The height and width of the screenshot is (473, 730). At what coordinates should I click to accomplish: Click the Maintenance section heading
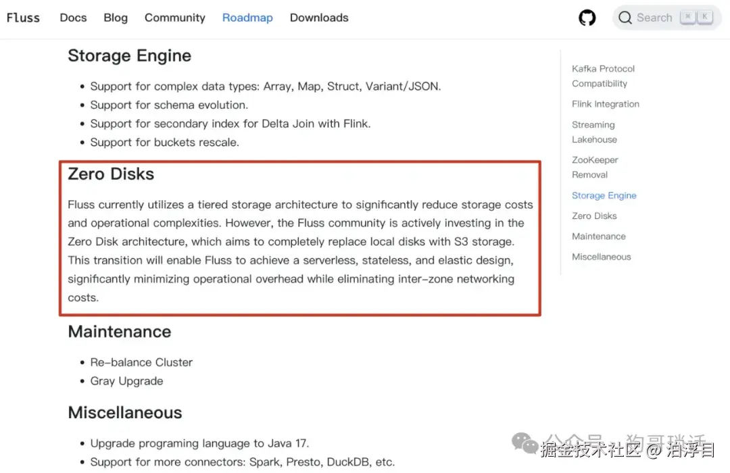point(120,332)
